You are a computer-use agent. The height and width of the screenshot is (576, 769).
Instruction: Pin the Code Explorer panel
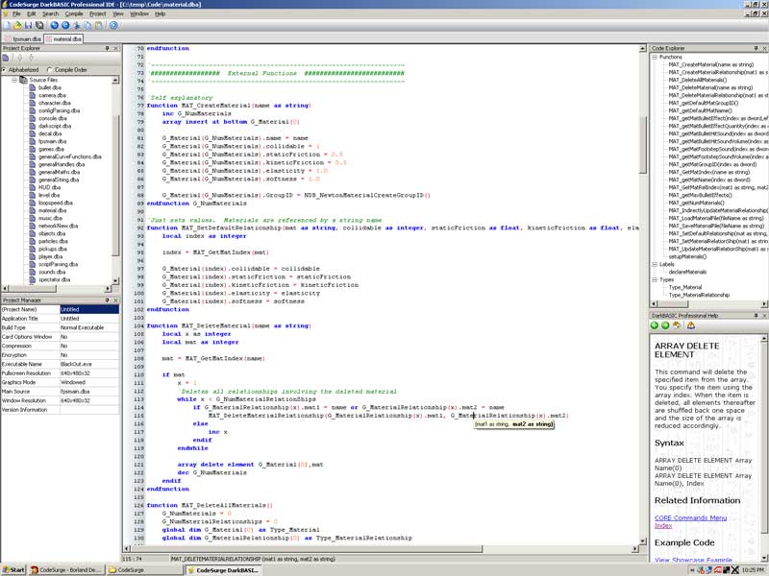tap(756, 48)
